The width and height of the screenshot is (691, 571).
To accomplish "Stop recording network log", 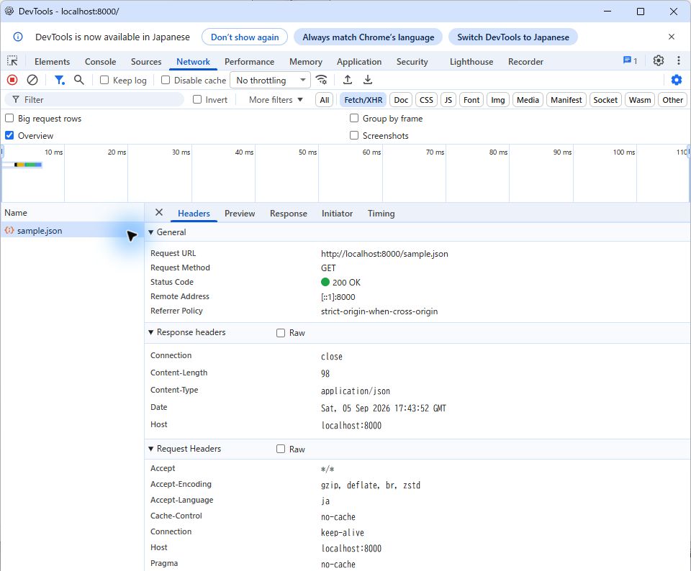I will click(x=12, y=80).
